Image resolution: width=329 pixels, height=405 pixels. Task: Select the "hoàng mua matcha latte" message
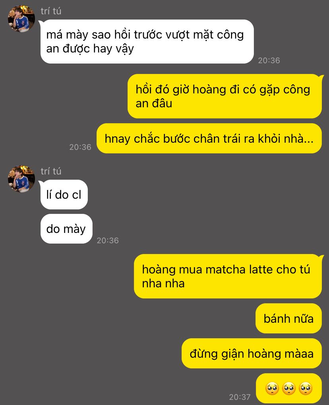point(228,276)
